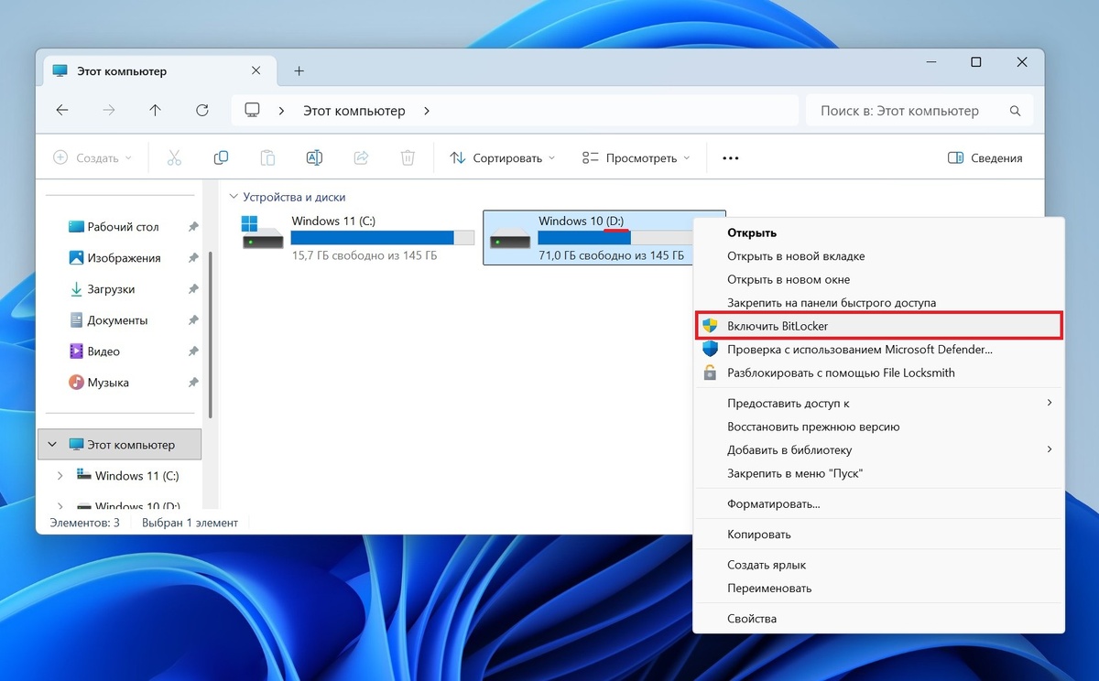The height and width of the screenshot is (681, 1099).
Task: Click the Forward navigation arrow
Action: coord(109,111)
